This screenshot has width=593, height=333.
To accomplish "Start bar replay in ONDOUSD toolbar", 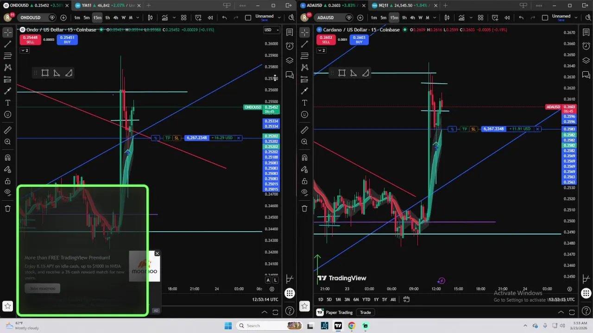I will pyautogui.click(x=210, y=18).
